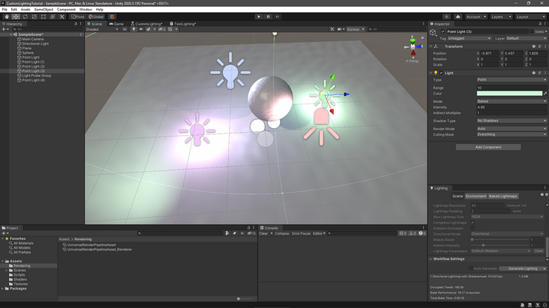Image resolution: width=549 pixels, height=308 pixels.
Task: Open the Hand tool for panning
Action: pos(6,17)
